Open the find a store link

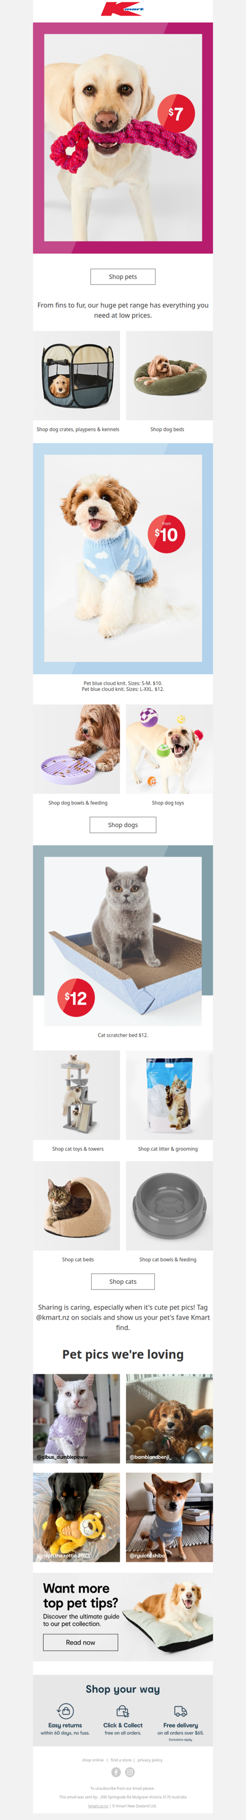[x=121, y=1759]
